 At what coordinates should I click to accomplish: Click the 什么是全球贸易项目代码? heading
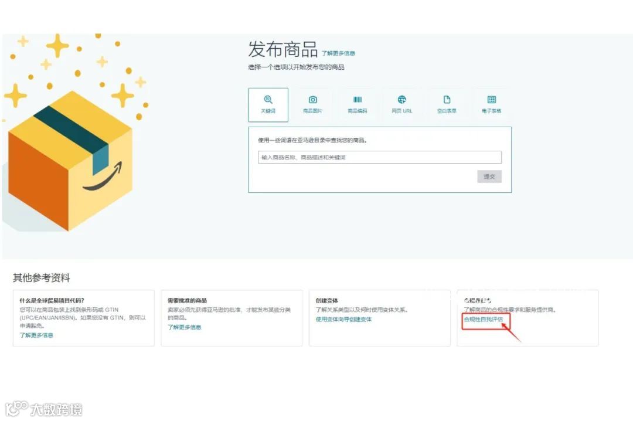click(x=52, y=301)
